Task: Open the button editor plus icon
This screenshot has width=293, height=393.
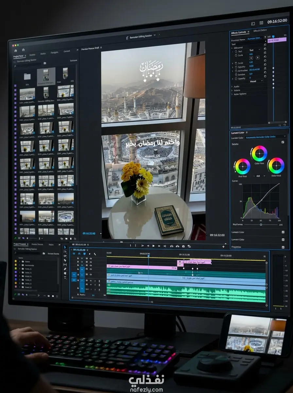Action: tap(223, 246)
